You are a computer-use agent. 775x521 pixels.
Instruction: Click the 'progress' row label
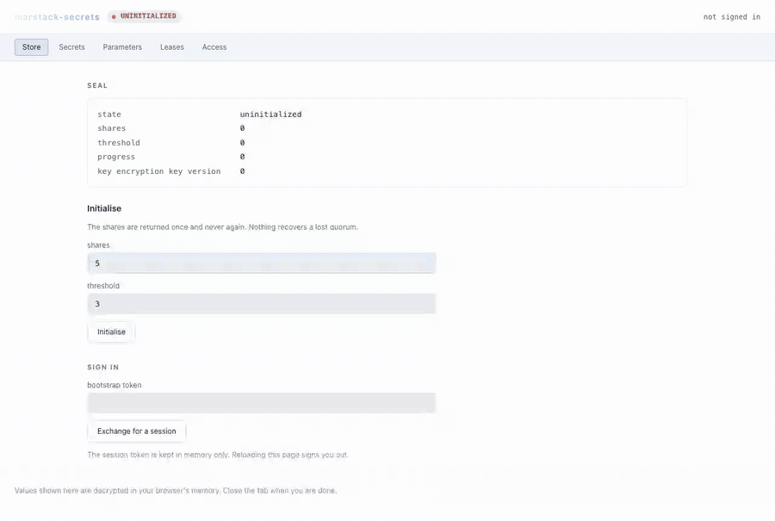pyautogui.click(x=115, y=157)
